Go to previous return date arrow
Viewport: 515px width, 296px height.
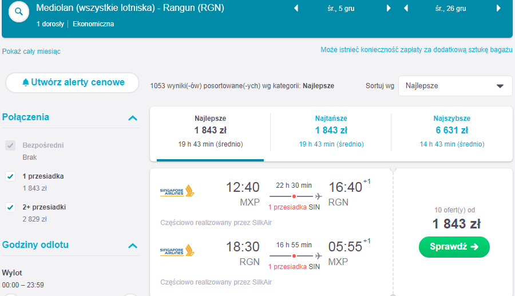click(406, 8)
